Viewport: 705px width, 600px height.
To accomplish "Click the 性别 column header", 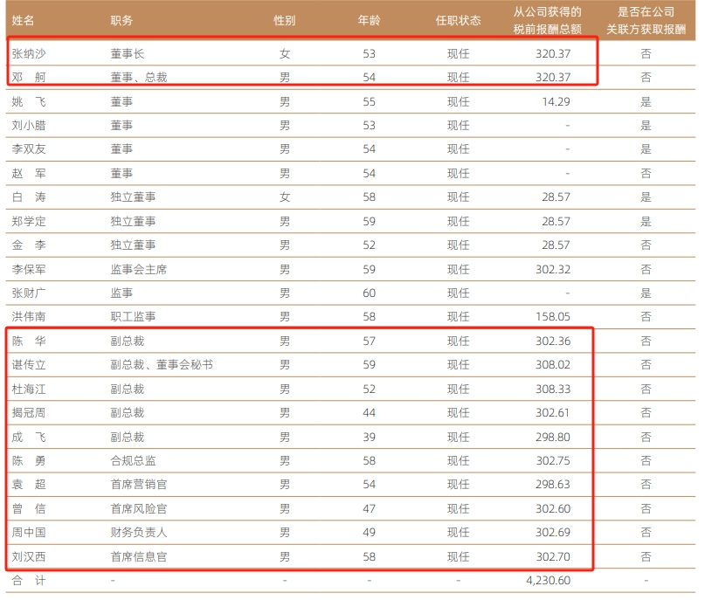I will 284,21.
